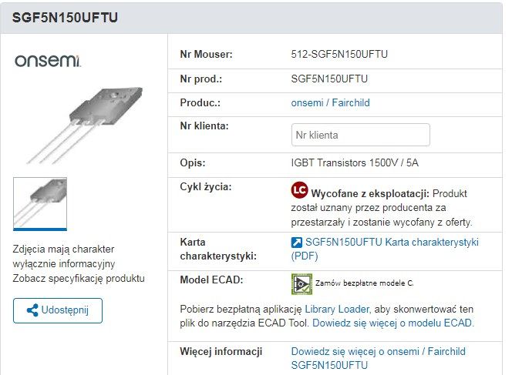Open Dowiedz się więcej o onsemi / Fairchild link
This screenshot has height=375, width=512.
[x=378, y=358]
